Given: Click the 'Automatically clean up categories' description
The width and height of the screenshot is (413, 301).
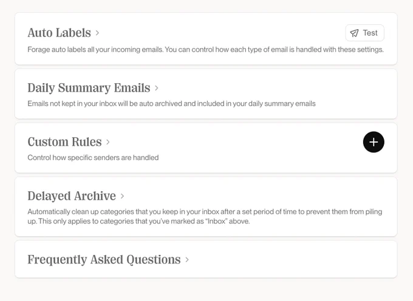Looking at the screenshot, I should pyautogui.click(x=205, y=217).
